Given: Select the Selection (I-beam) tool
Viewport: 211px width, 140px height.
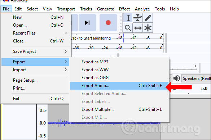Looking at the screenshot, I should [x=128, y=18].
